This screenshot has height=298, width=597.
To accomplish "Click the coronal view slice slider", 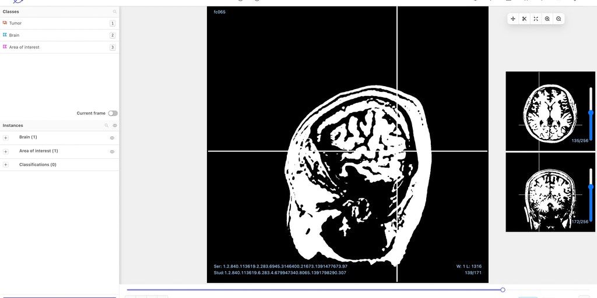I will [x=591, y=187].
